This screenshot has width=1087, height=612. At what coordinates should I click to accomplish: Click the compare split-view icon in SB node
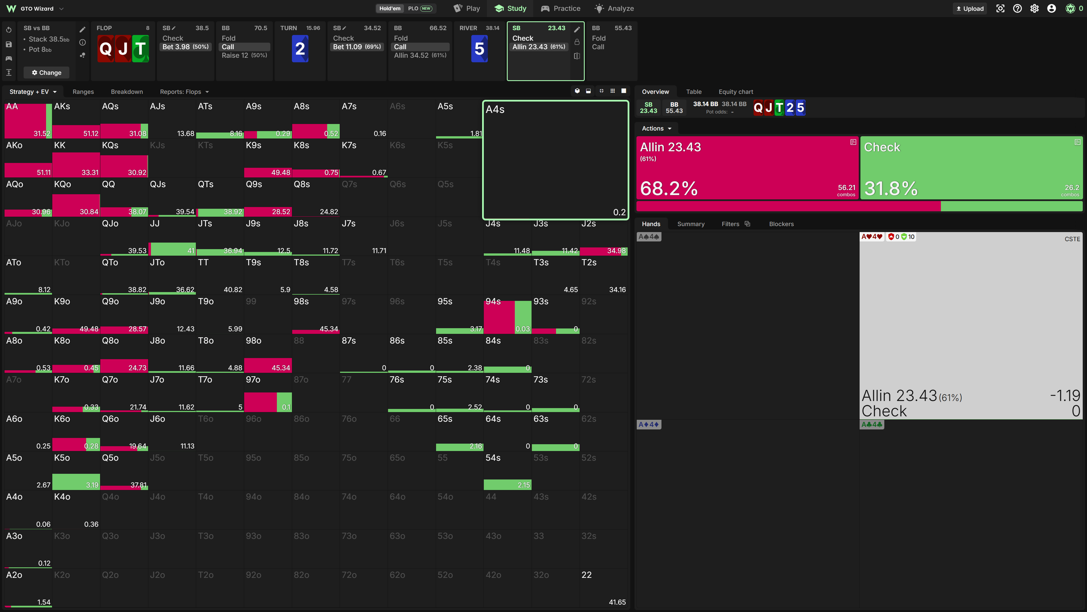click(x=577, y=56)
